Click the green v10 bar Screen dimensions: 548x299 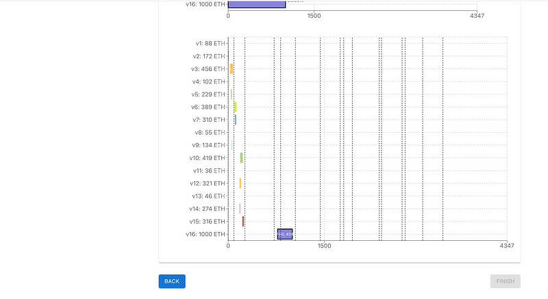click(x=241, y=157)
